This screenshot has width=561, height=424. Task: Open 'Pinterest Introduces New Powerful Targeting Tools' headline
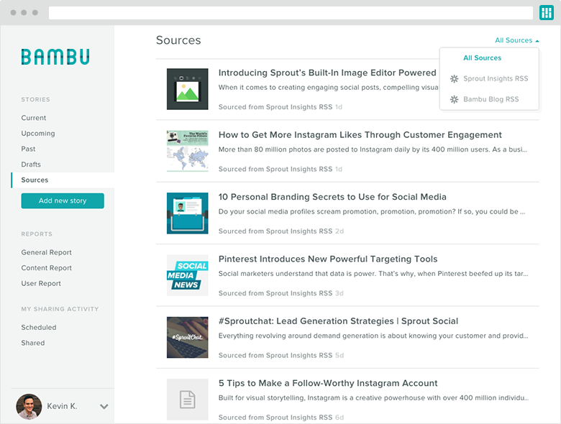coord(328,259)
